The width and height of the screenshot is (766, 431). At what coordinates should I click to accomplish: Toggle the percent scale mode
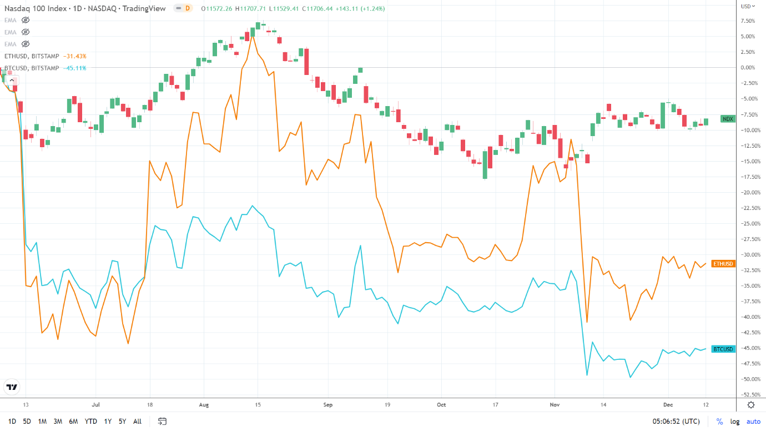point(719,422)
